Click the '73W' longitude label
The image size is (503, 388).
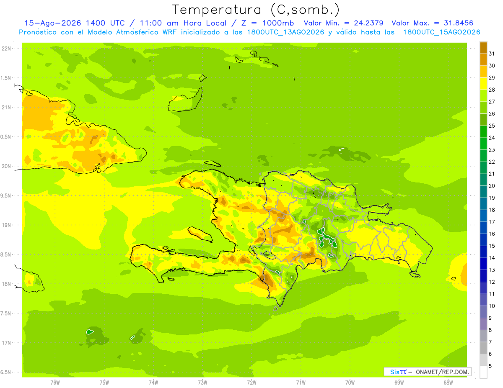click(202, 383)
